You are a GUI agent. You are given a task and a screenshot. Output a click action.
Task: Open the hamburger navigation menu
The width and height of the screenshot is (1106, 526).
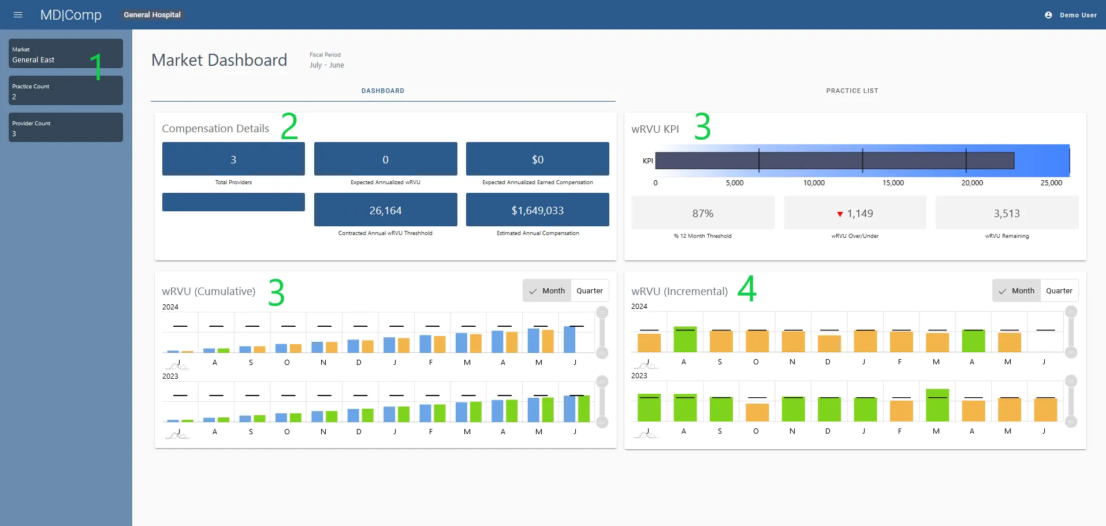click(x=18, y=15)
